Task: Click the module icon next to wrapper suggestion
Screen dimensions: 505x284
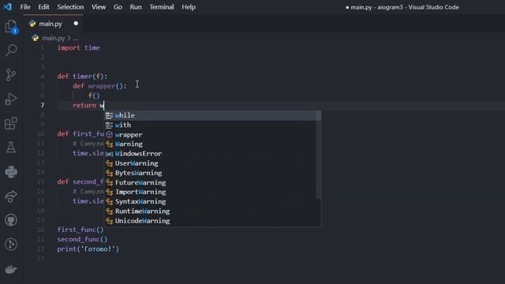Action: click(x=110, y=135)
